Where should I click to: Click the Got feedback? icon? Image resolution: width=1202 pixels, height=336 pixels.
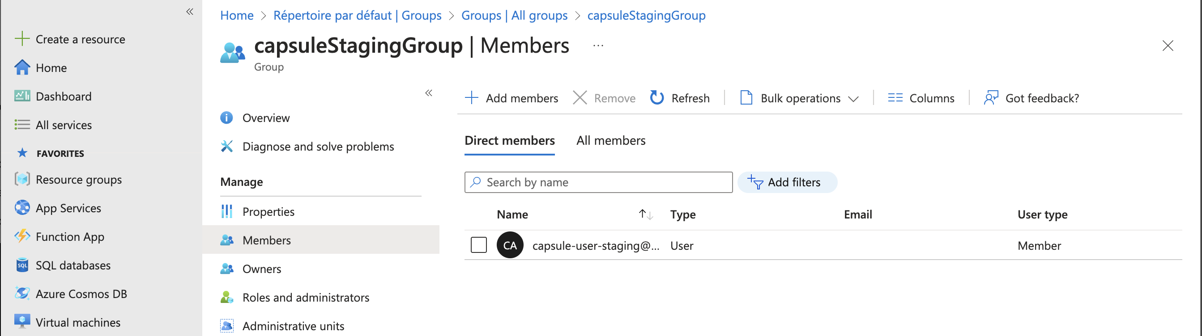pos(991,98)
